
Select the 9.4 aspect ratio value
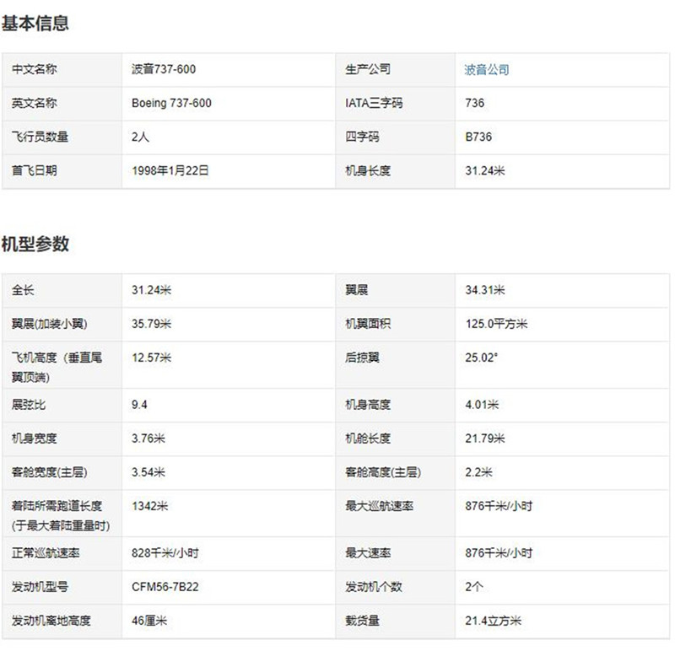pyautogui.click(x=139, y=405)
